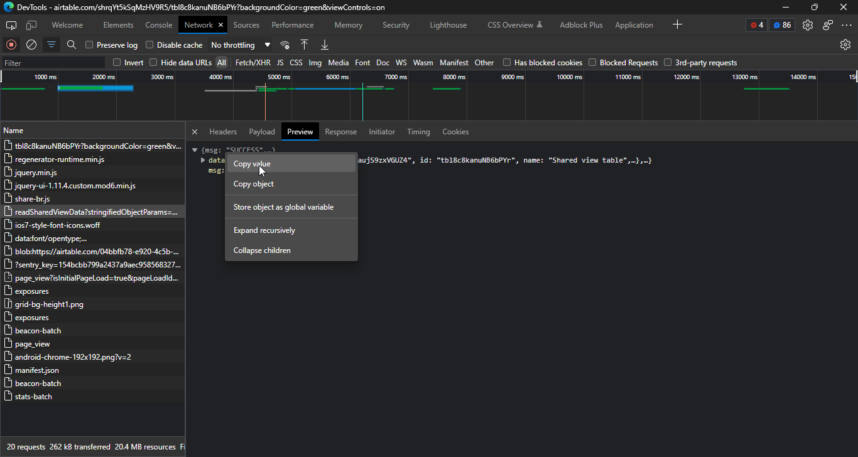The image size is (858, 457).
Task: Clear the network log
Action: pyautogui.click(x=31, y=45)
